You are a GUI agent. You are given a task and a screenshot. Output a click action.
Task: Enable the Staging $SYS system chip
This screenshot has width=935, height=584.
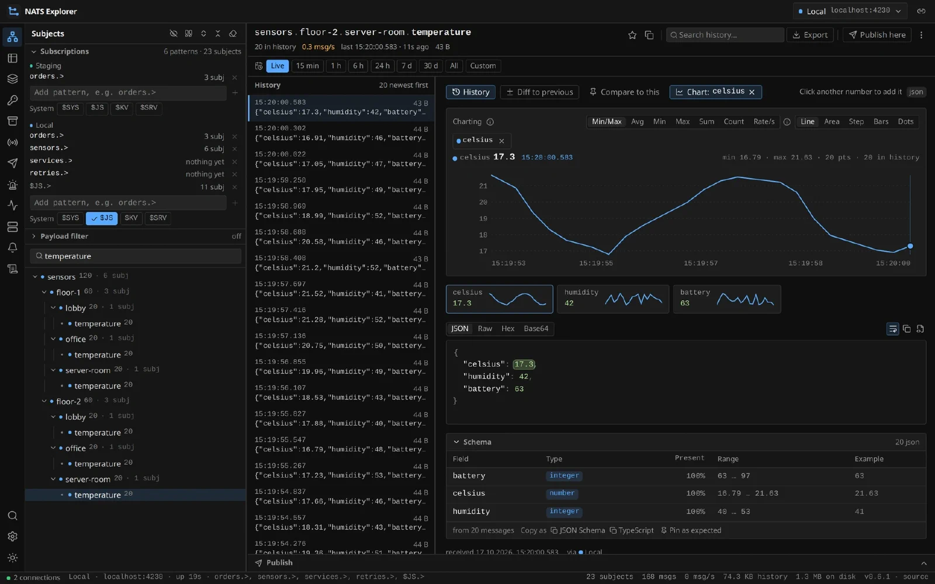pyautogui.click(x=70, y=108)
